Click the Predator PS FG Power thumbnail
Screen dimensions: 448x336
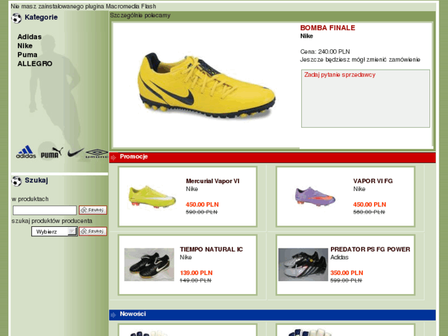(303, 264)
